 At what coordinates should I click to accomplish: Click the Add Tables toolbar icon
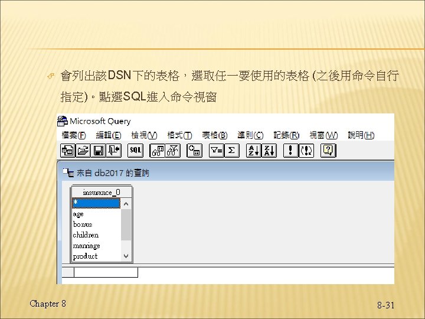tap(194, 151)
